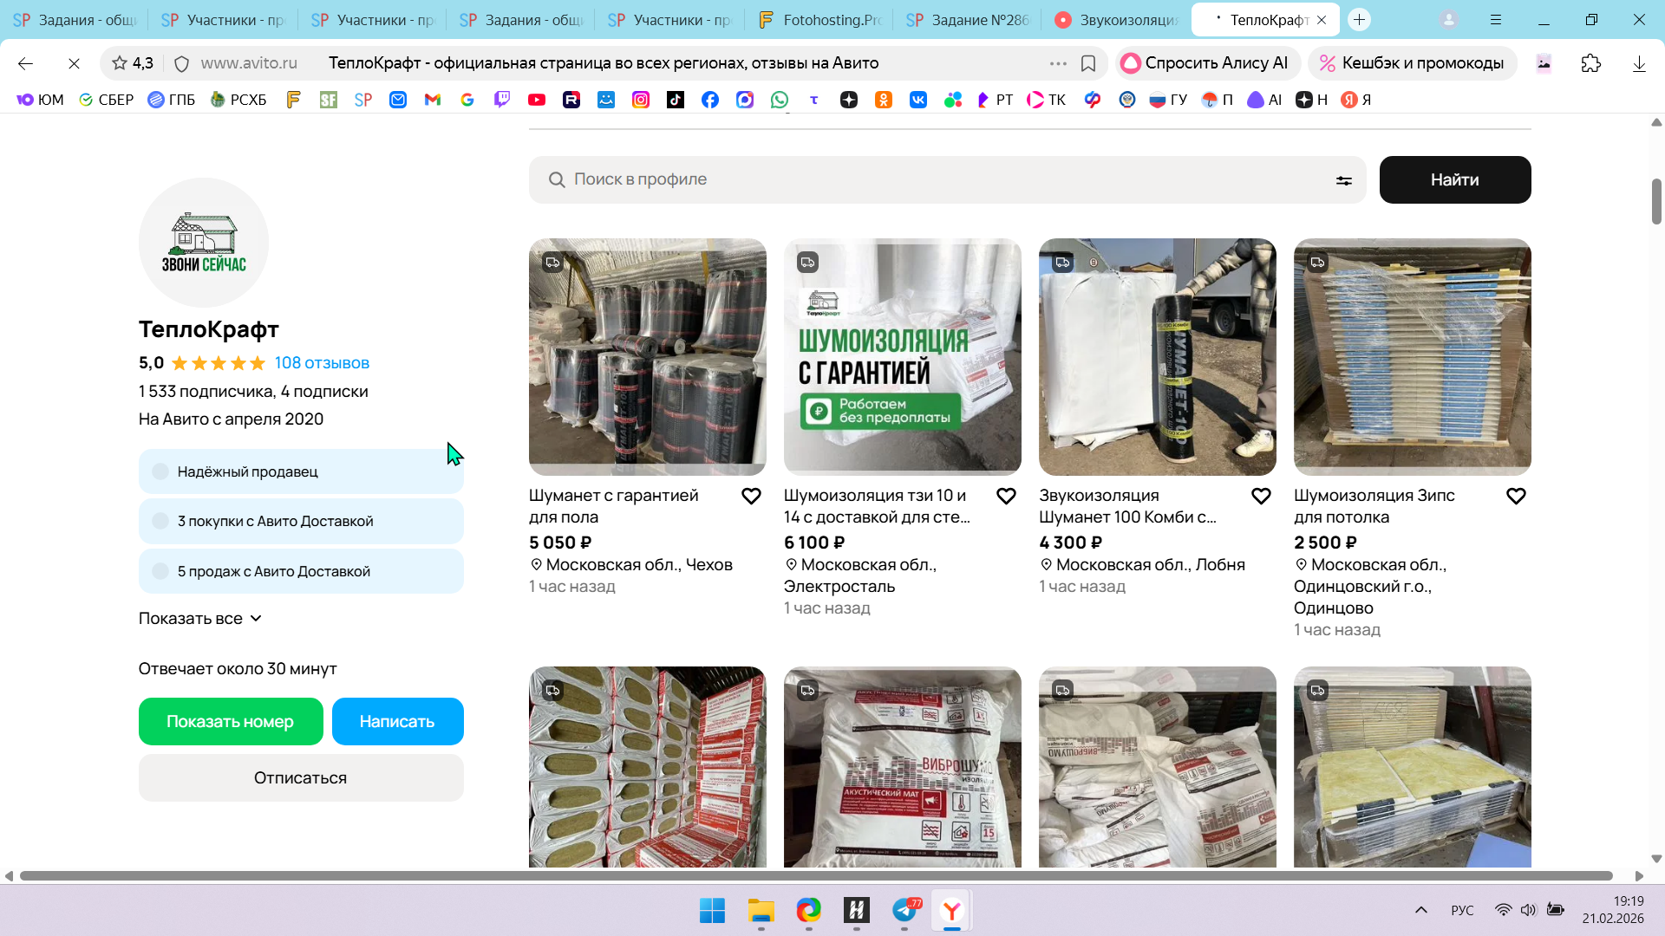Show hidden system tray icons
Image resolution: width=1665 pixels, height=936 pixels.
point(1420,910)
